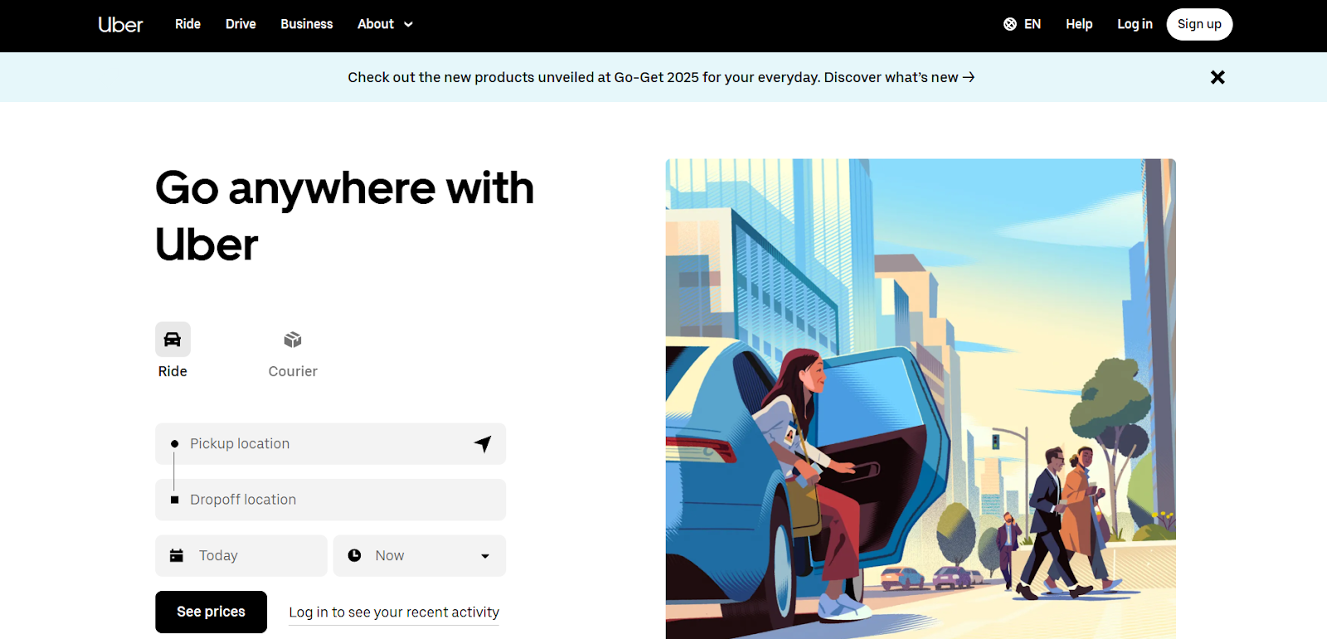Image resolution: width=1327 pixels, height=639 pixels.
Task: Click the city illustration image
Action: (x=921, y=399)
